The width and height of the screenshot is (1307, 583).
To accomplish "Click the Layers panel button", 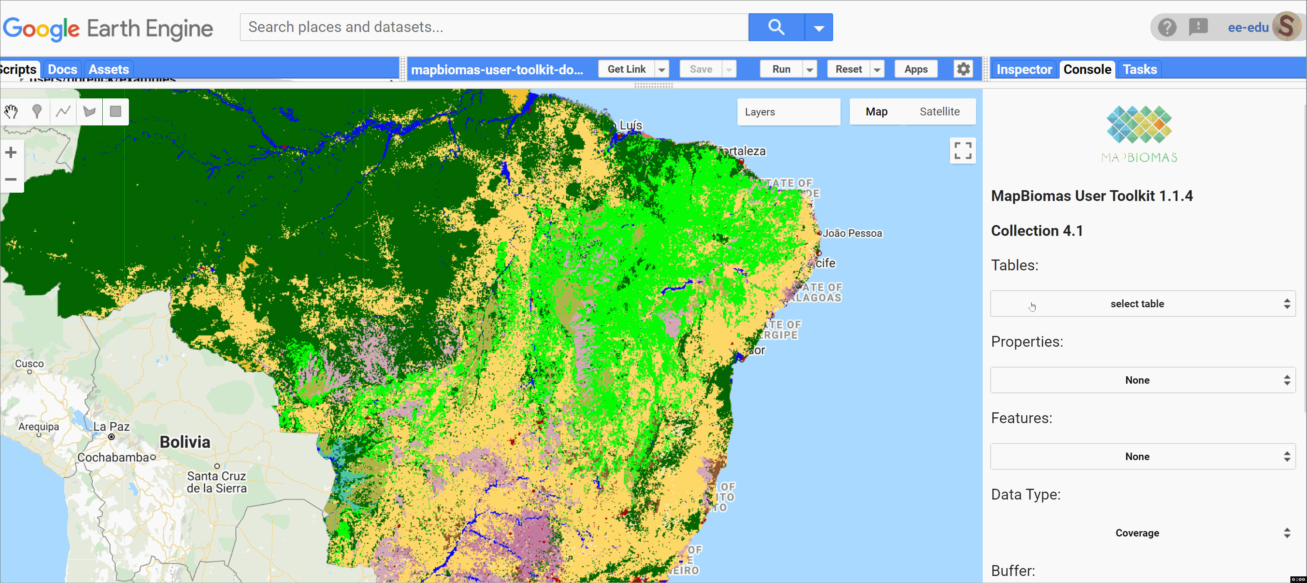I will pos(789,111).
